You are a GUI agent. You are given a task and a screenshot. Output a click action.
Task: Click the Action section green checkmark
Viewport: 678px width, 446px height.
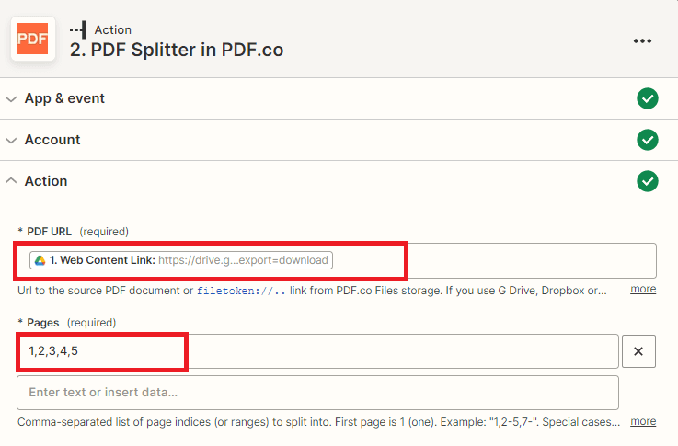pos(648,181)
